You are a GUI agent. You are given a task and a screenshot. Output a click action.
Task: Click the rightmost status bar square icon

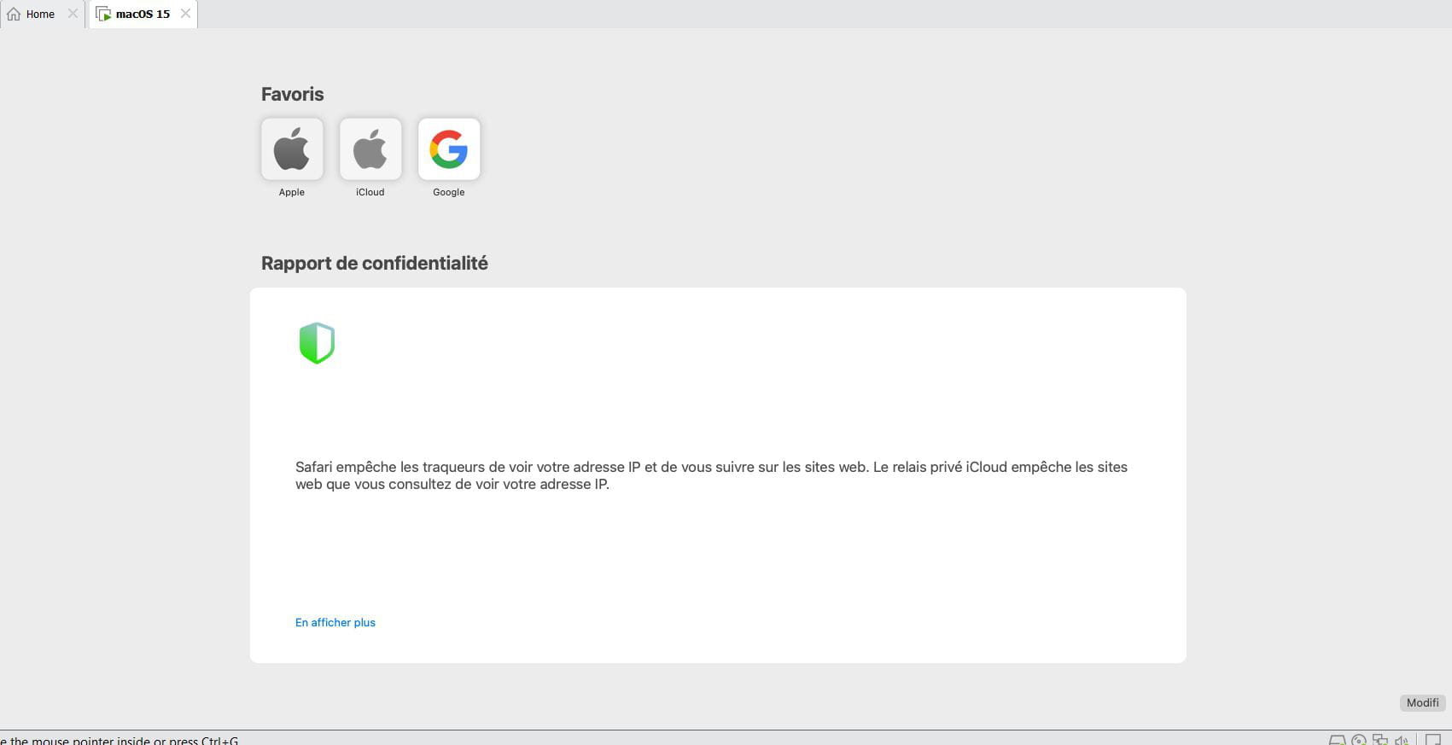click(1433, 740)
